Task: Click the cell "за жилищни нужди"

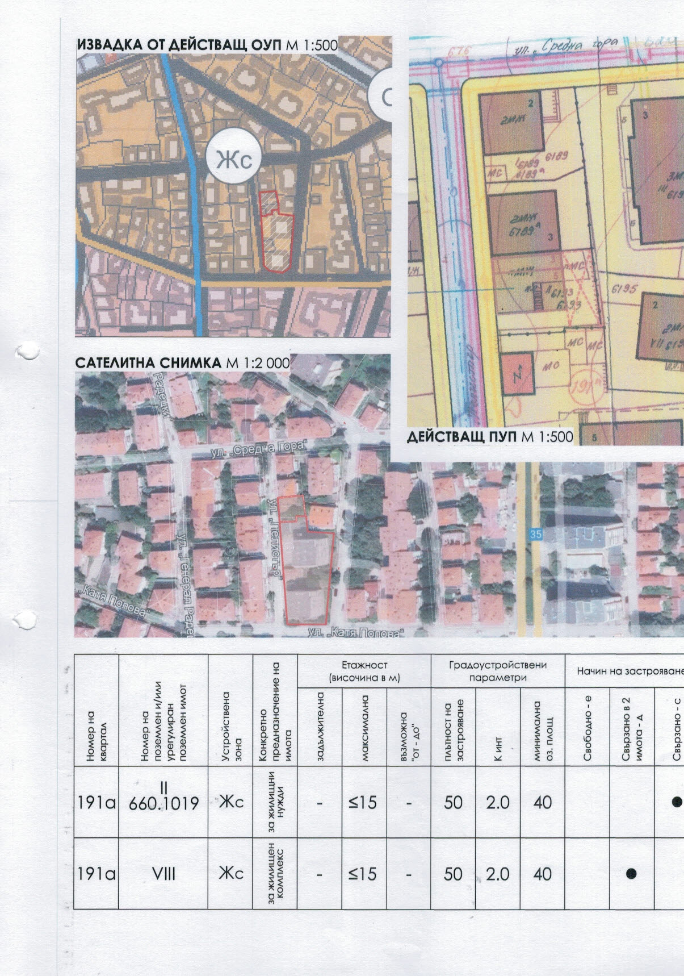Action: pyautogui.click(x=276, y=802)
